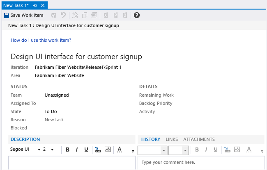Switch to the HISTORY tab
Screen dimensions: 267x170
151,139
